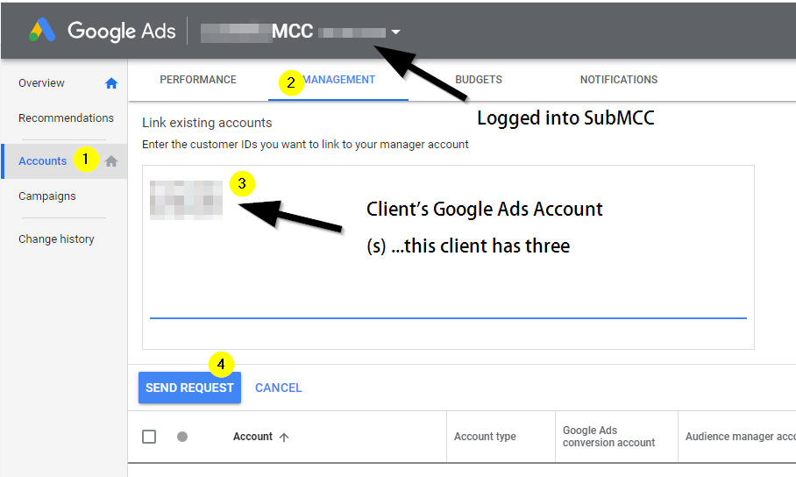Click the Audience manager column header

[x=740, y=437]
